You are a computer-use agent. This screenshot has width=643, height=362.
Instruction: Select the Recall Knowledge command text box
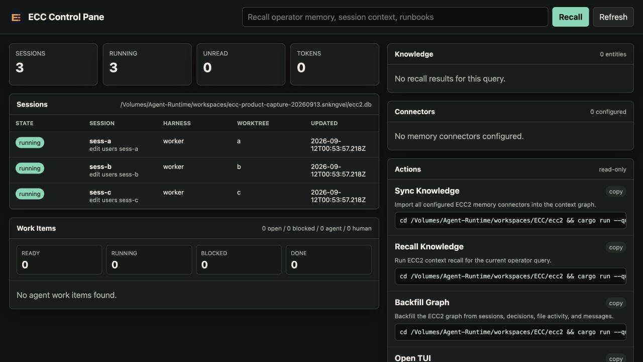(510, 276)
